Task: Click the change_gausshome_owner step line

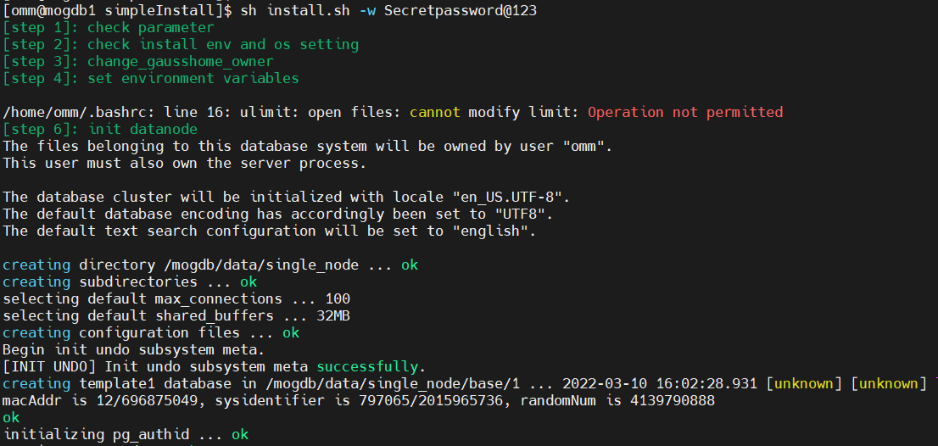Action: pos(138,61)
